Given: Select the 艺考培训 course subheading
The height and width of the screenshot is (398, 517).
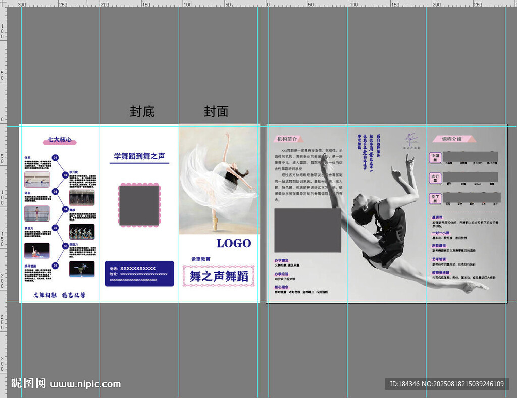Looking at the screenshot, I should pos(439,259).
